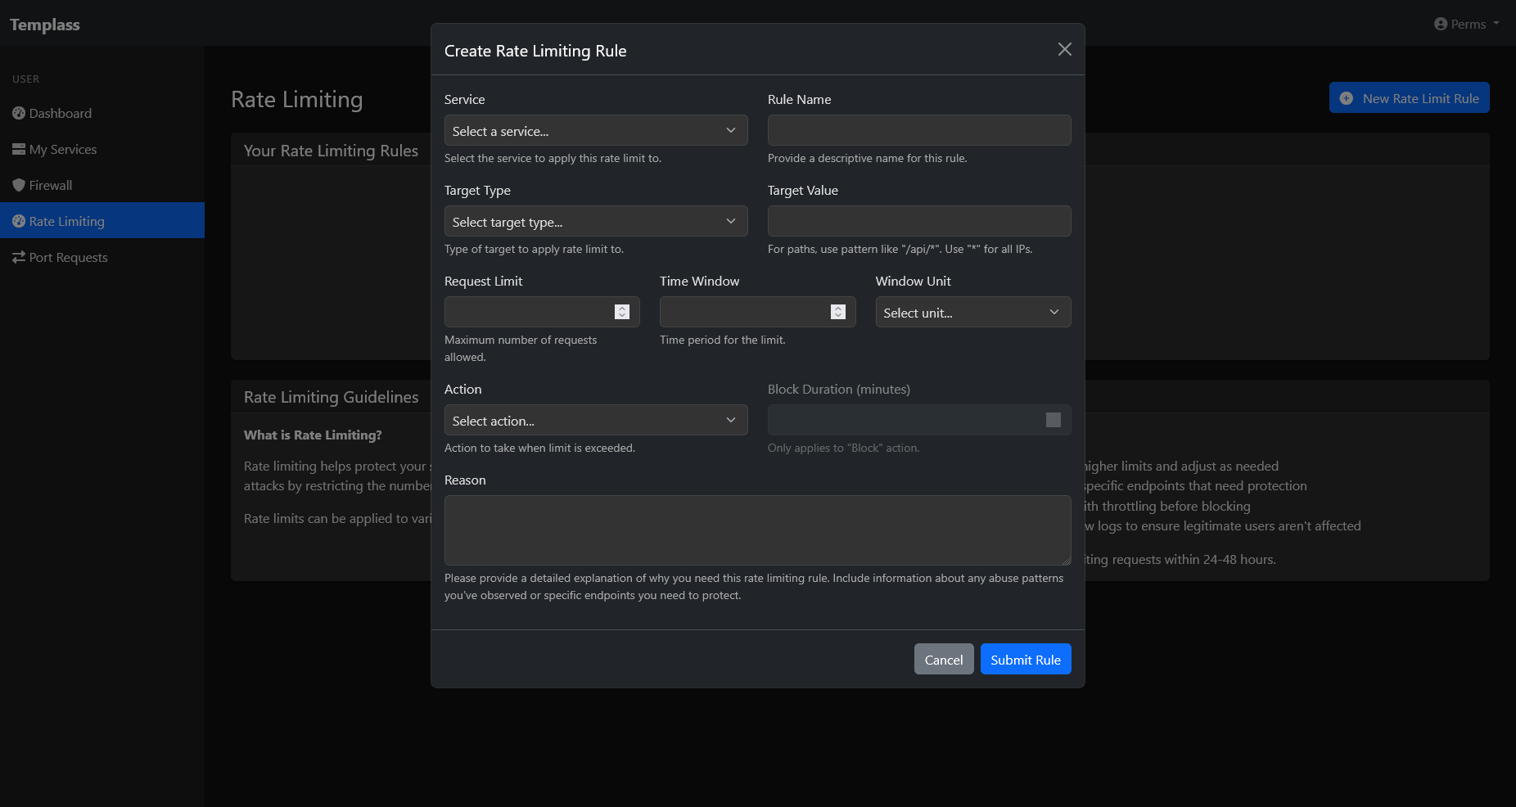Click the Rate Limiting sidebar icon
The width and height of the screenshot is (1516, 807).
(19, 221)
